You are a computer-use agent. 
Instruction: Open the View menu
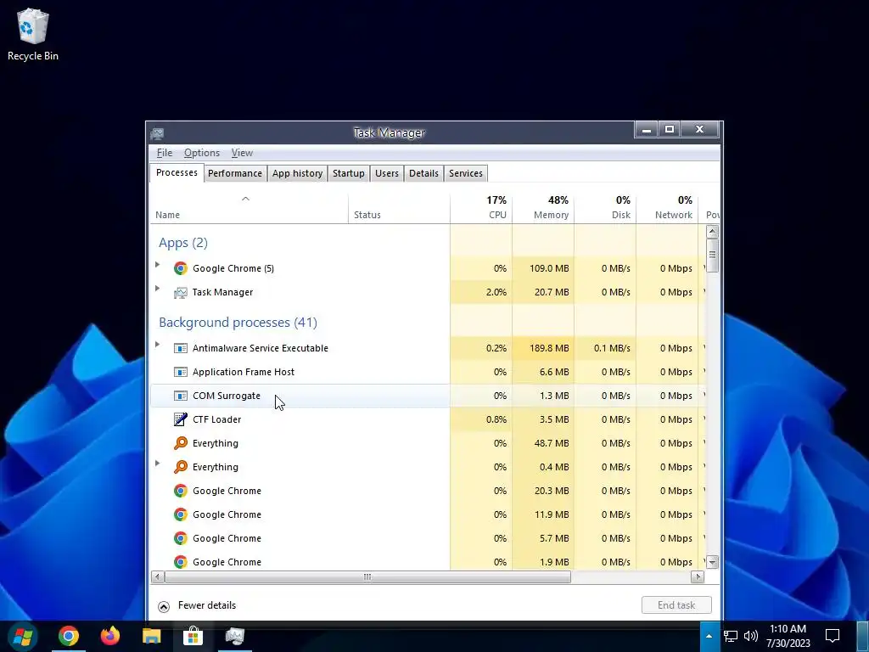click(x=242, y=153)
